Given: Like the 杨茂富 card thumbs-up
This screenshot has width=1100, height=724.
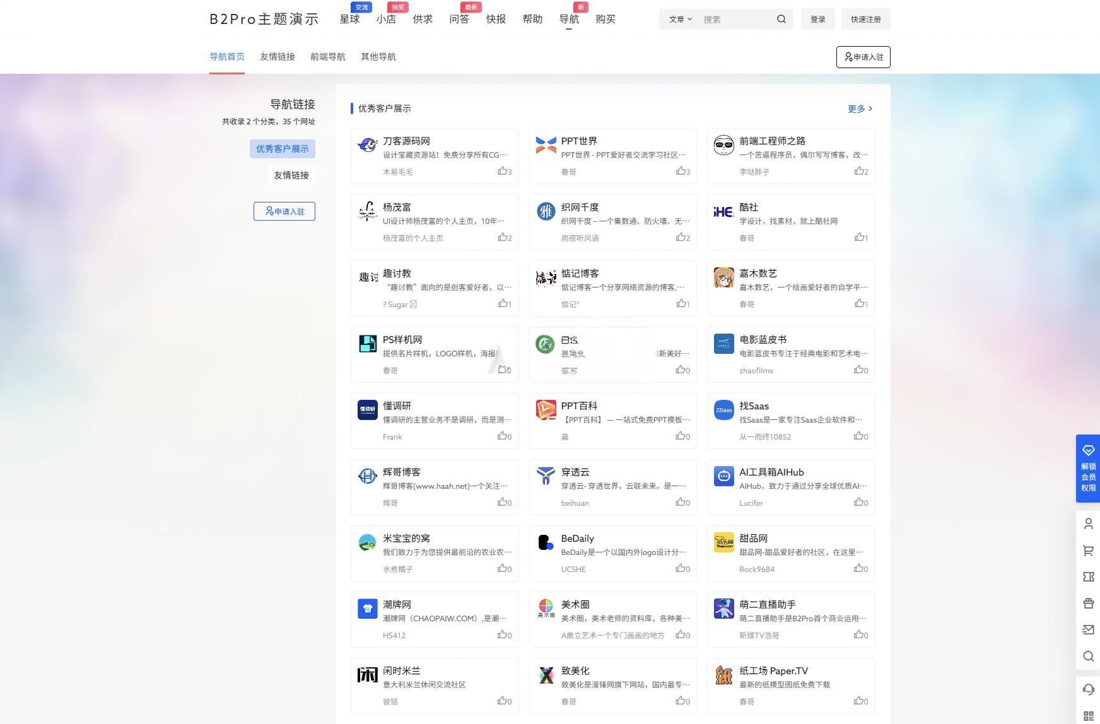Looking at the screenshot, I should point(505,238).
